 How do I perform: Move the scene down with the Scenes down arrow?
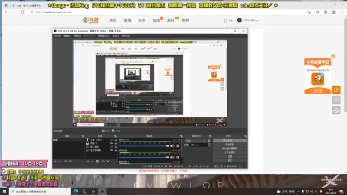[70, 161]
